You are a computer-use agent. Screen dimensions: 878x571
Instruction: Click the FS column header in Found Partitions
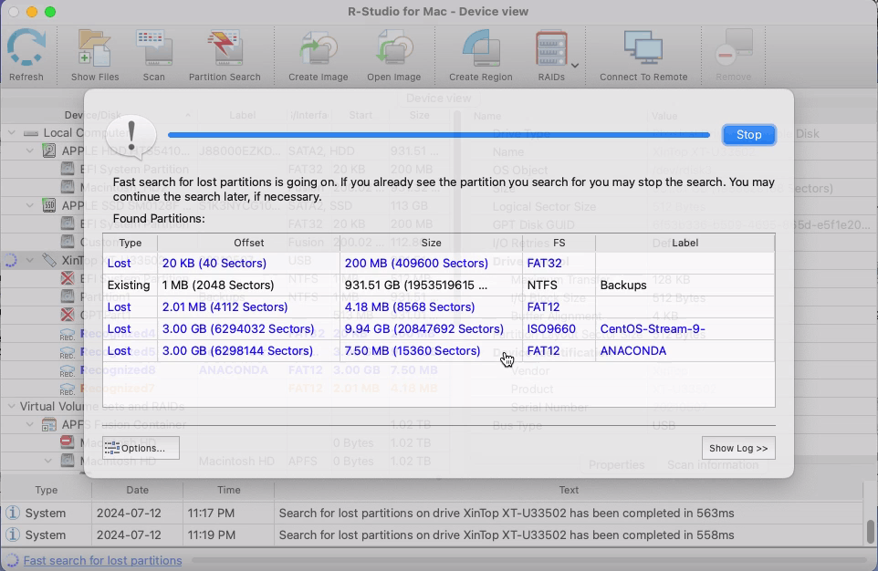pos(559,243)
